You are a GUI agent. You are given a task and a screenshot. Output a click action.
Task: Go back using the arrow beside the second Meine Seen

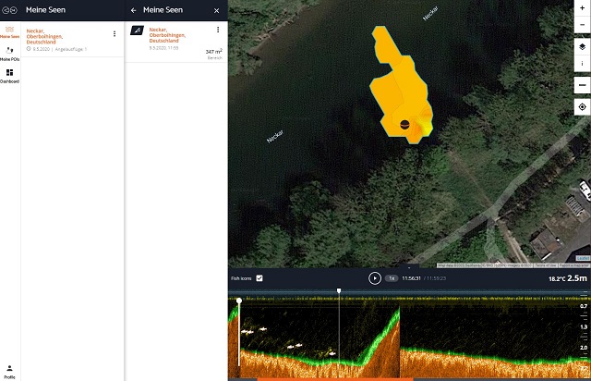133,10
